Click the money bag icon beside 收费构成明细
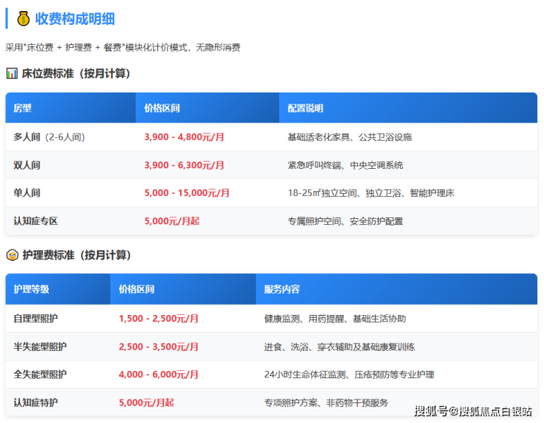This screenshot has height=423, width=544. [24, 18]
